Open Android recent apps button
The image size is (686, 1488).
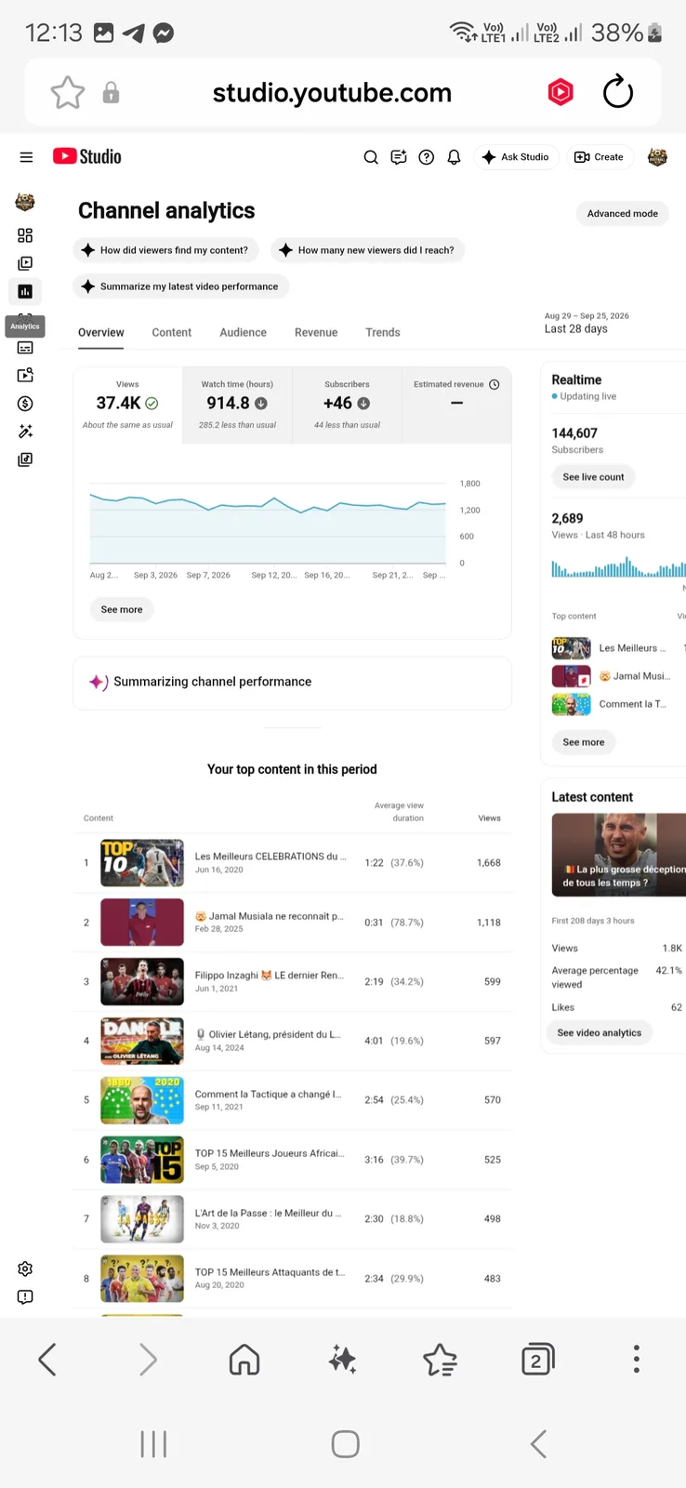point(153,1444)
